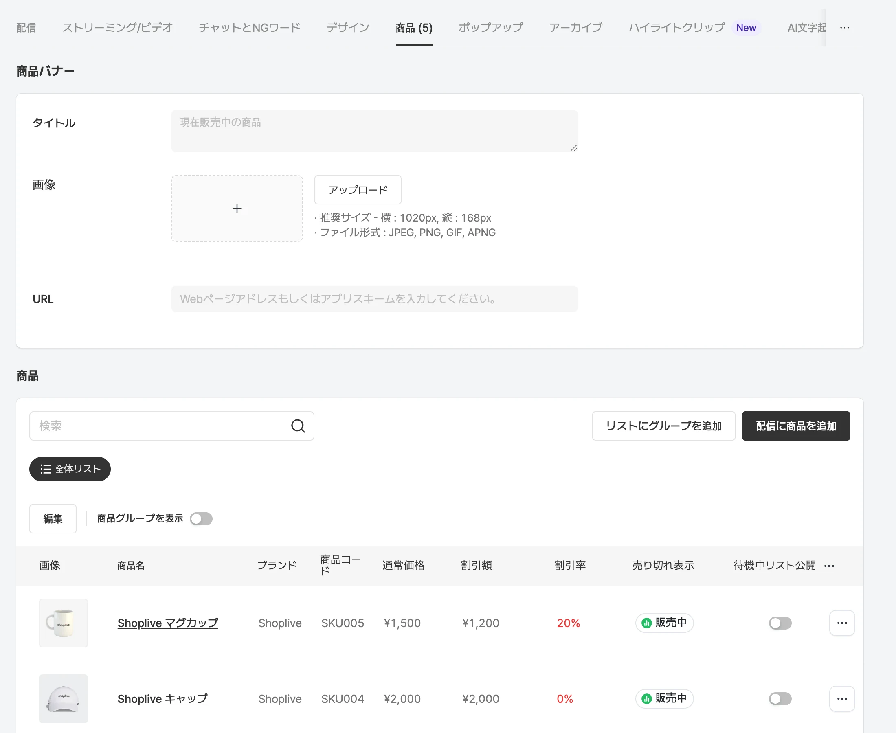Focus the URL input field
The image size is (896, 733).
(375, 299)
